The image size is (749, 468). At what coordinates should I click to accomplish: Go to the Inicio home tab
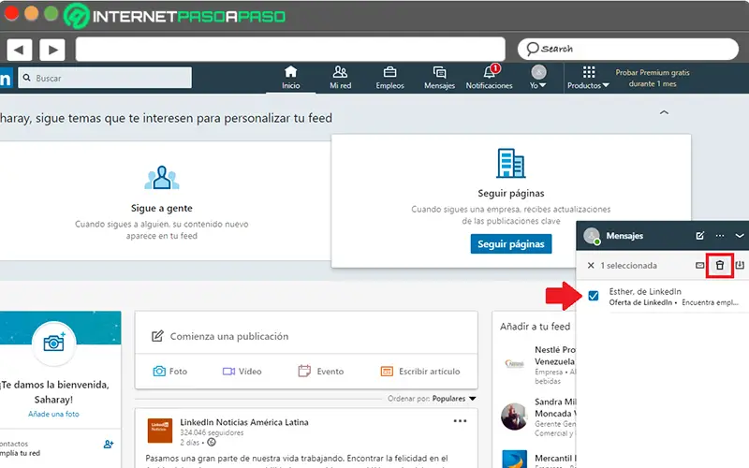coord(290,78)
